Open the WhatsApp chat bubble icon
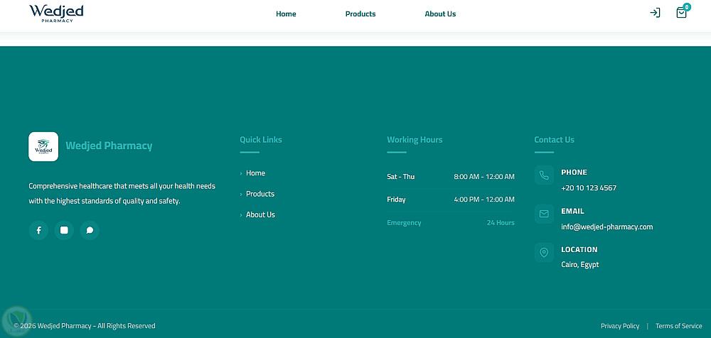Screen dimensions: 711x338 click(x=90, y=230)
